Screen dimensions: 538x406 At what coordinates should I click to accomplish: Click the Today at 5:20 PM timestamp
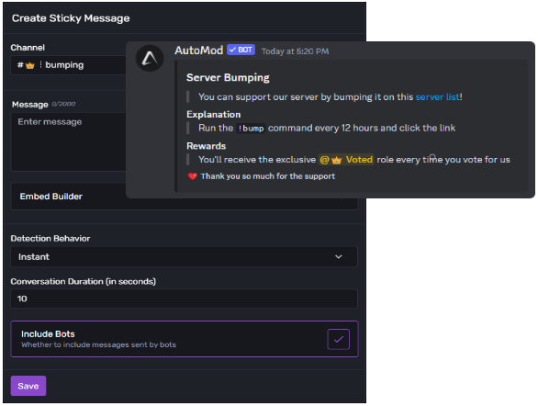(x=295, y=51)
